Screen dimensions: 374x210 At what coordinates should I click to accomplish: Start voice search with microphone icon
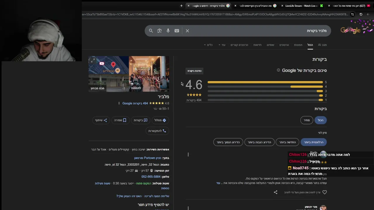coord(168,31)
